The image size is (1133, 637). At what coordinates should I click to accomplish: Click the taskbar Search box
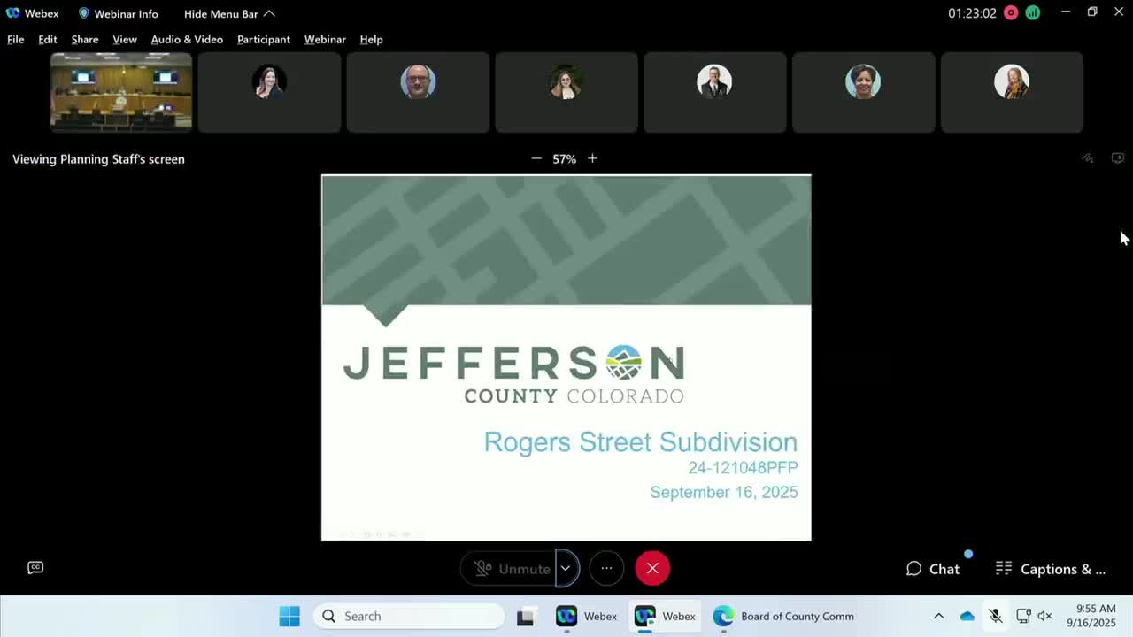pyautogui.click(x=409, y=616)
